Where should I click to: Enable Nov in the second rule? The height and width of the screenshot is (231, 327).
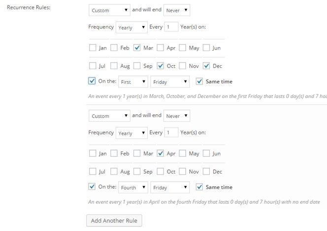183,172
